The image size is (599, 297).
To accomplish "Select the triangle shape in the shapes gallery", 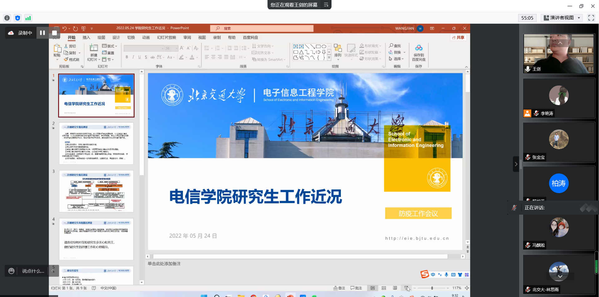I will tap(301, 52).
